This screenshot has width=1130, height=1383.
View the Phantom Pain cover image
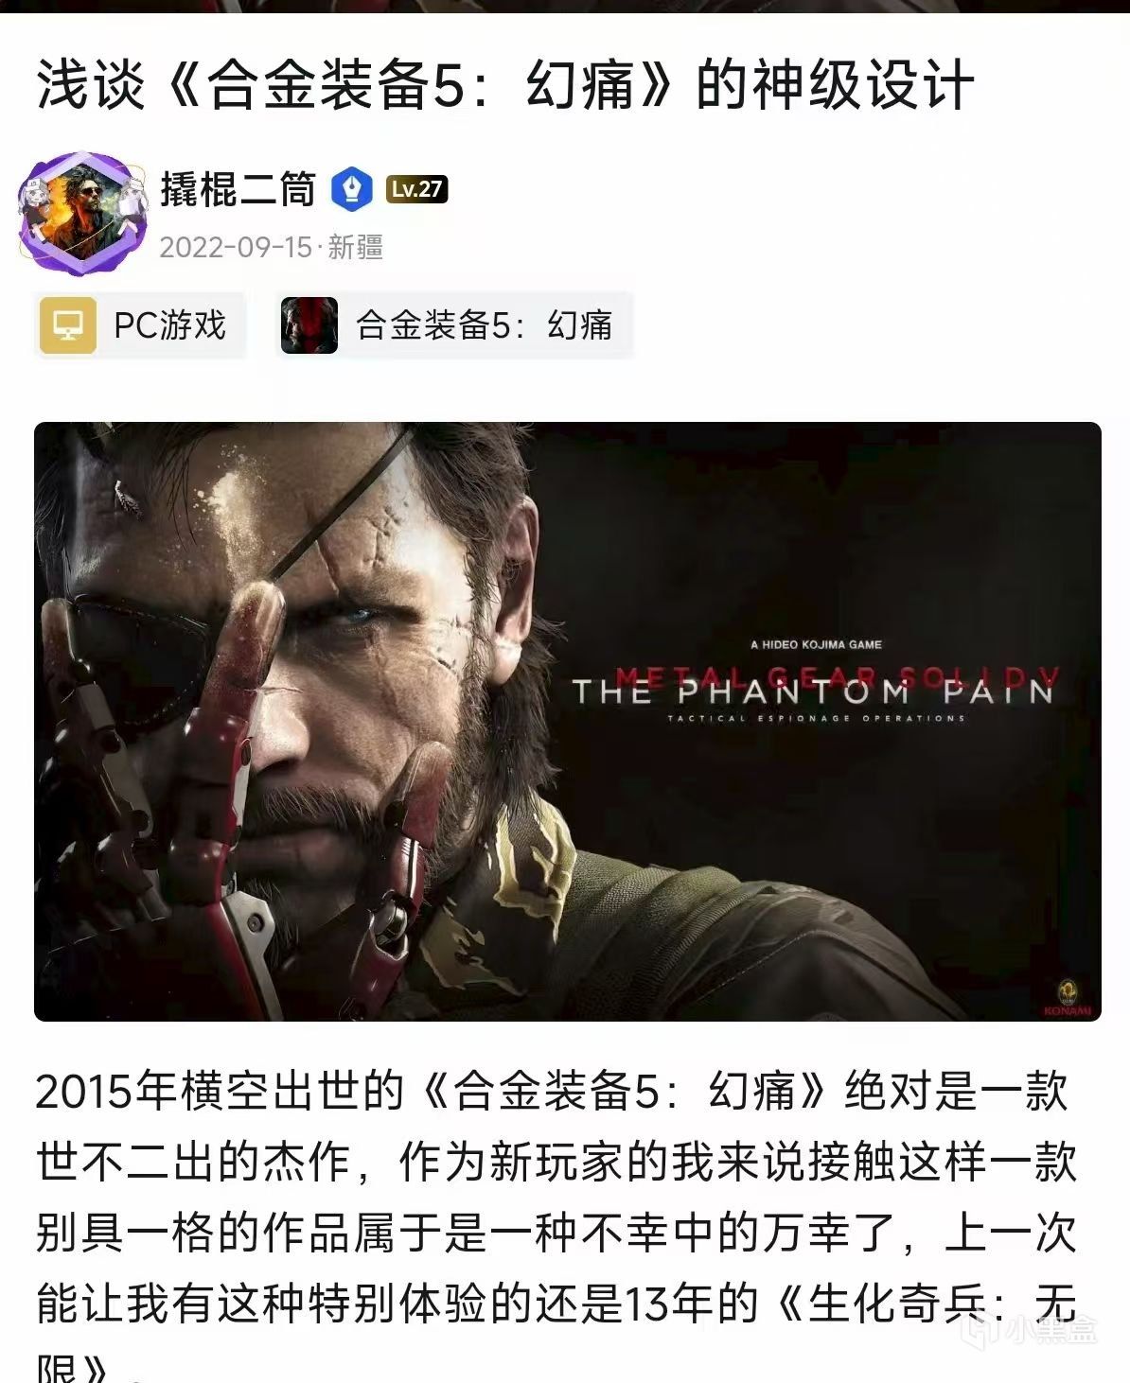click(x=568, y=722)
